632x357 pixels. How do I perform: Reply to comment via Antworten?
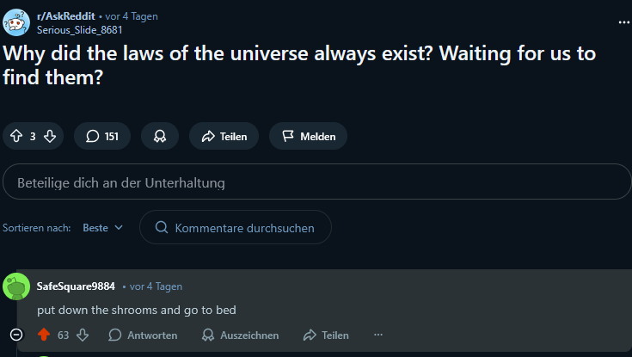143,335
